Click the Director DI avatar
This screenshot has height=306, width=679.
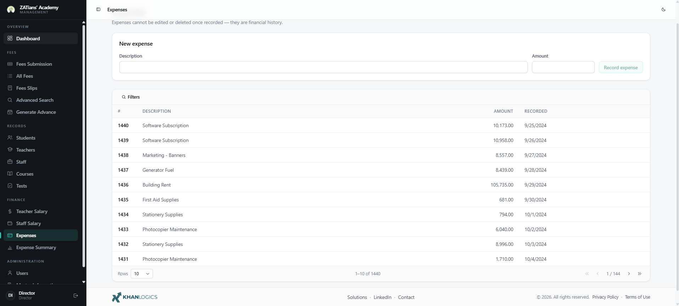[11, 295]
